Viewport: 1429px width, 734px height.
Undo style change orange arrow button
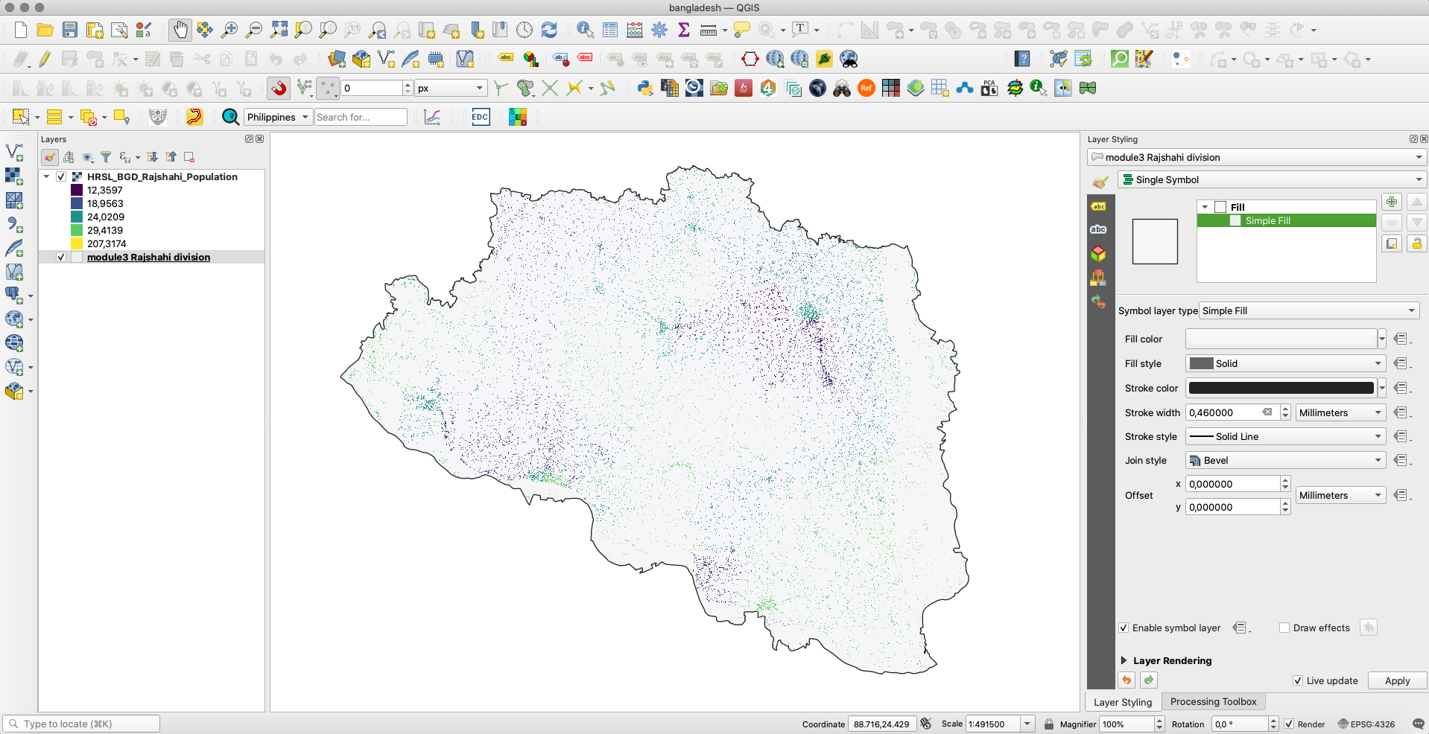point(1127,680)
